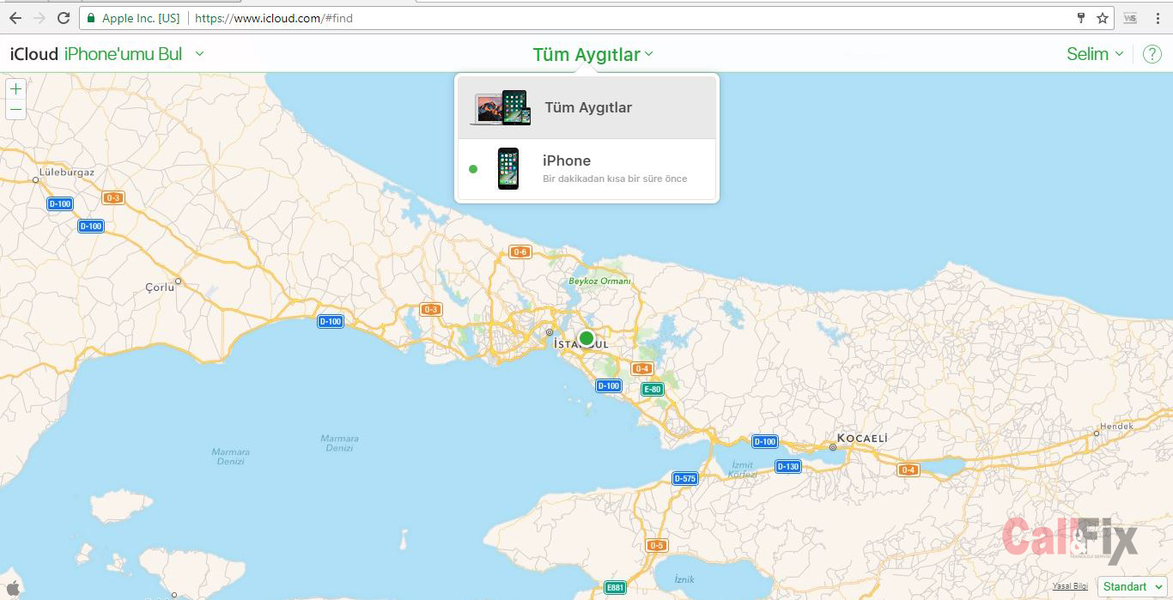1173x600 pixels.
Task: Click the green device location pin on the map
Action: (x=586, y=338)
